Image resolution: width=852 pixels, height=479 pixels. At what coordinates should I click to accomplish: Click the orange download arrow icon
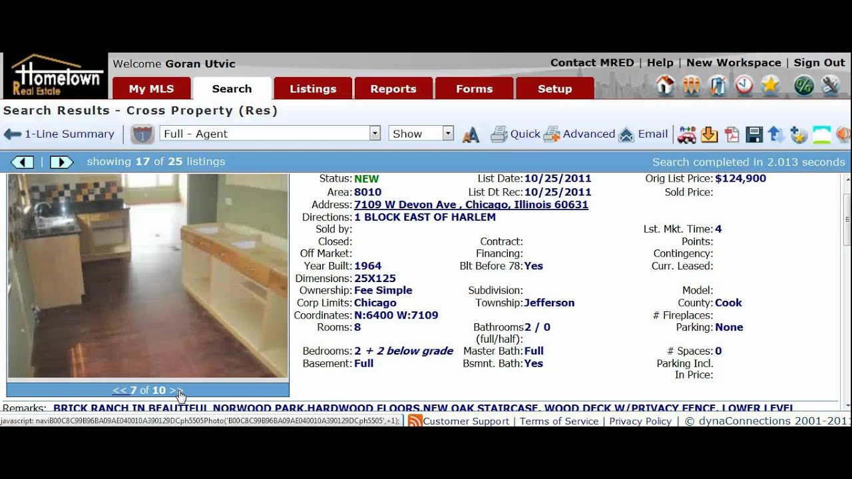[x=709, y=134]
